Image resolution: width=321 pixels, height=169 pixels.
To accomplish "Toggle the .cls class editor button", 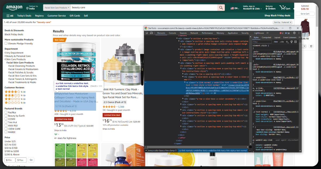I will 282,42.
